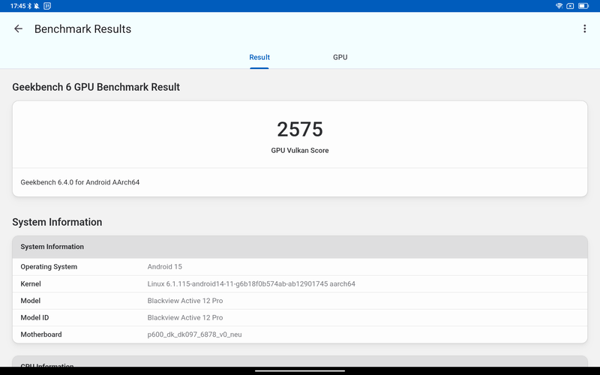
Task: Tap the back arrow icon
Action: click(18, 28)
